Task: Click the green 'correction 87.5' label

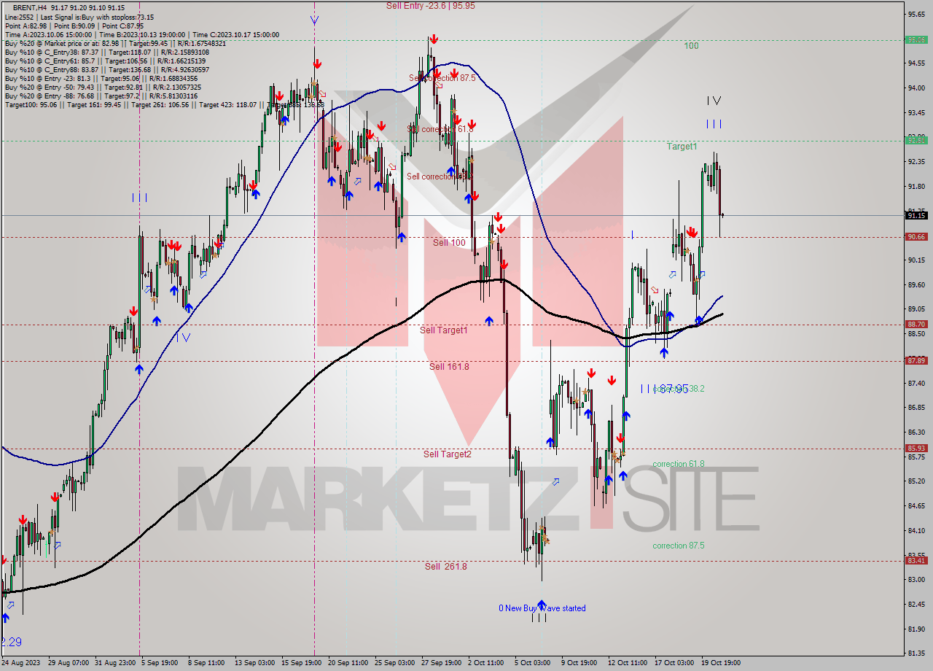Action: (x=679, y=546)
